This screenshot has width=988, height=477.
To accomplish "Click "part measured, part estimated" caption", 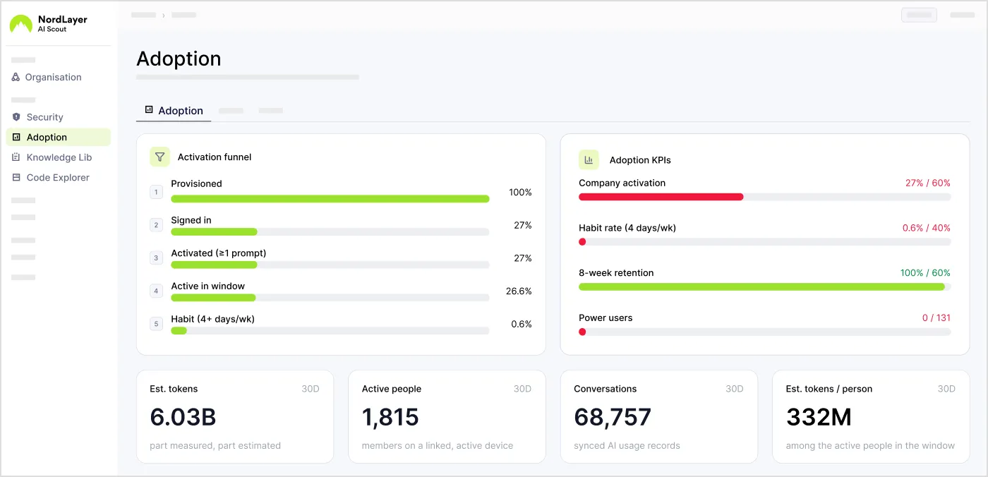I will click(x=215, y=445).
